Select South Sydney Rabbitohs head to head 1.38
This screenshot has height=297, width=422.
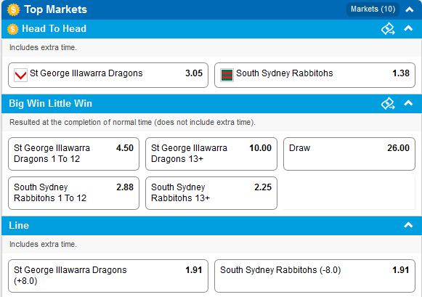pyautogui.click(x=315, y=75)
